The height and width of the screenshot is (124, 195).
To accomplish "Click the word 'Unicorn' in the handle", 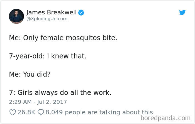I will [x=59, y=19].
